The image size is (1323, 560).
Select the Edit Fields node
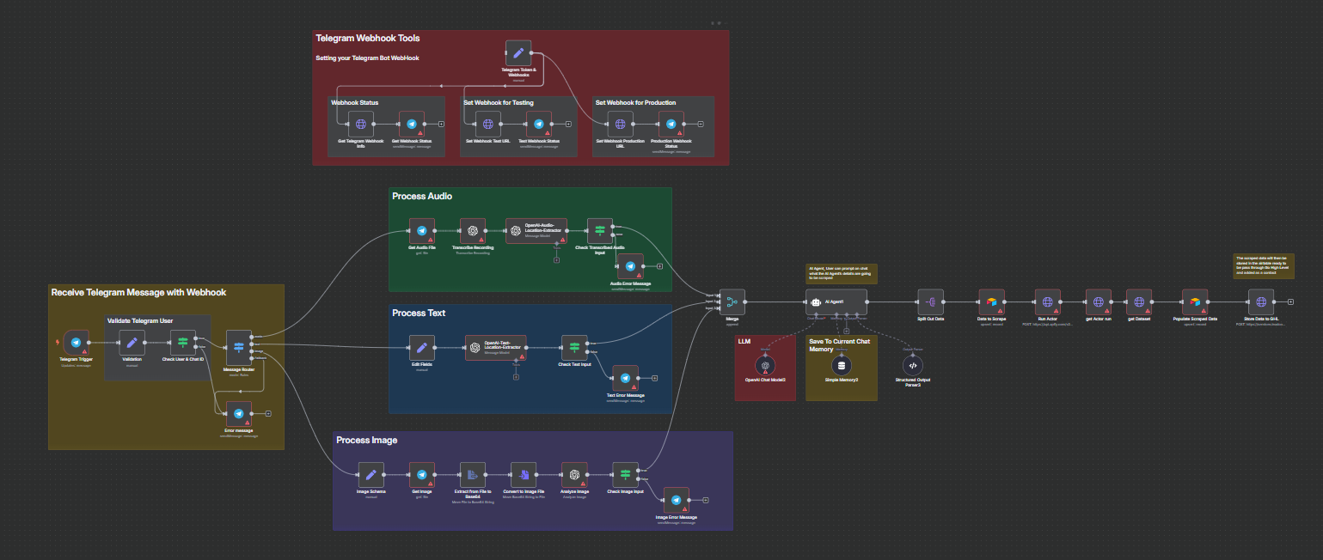click(x=421, y=348)
